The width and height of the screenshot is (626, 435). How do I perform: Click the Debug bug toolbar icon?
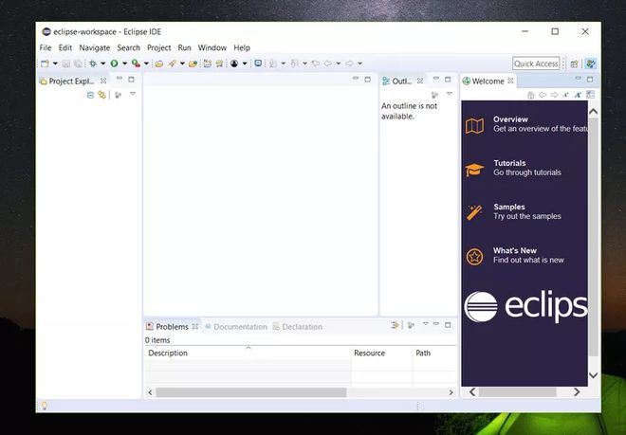(93, 63)
